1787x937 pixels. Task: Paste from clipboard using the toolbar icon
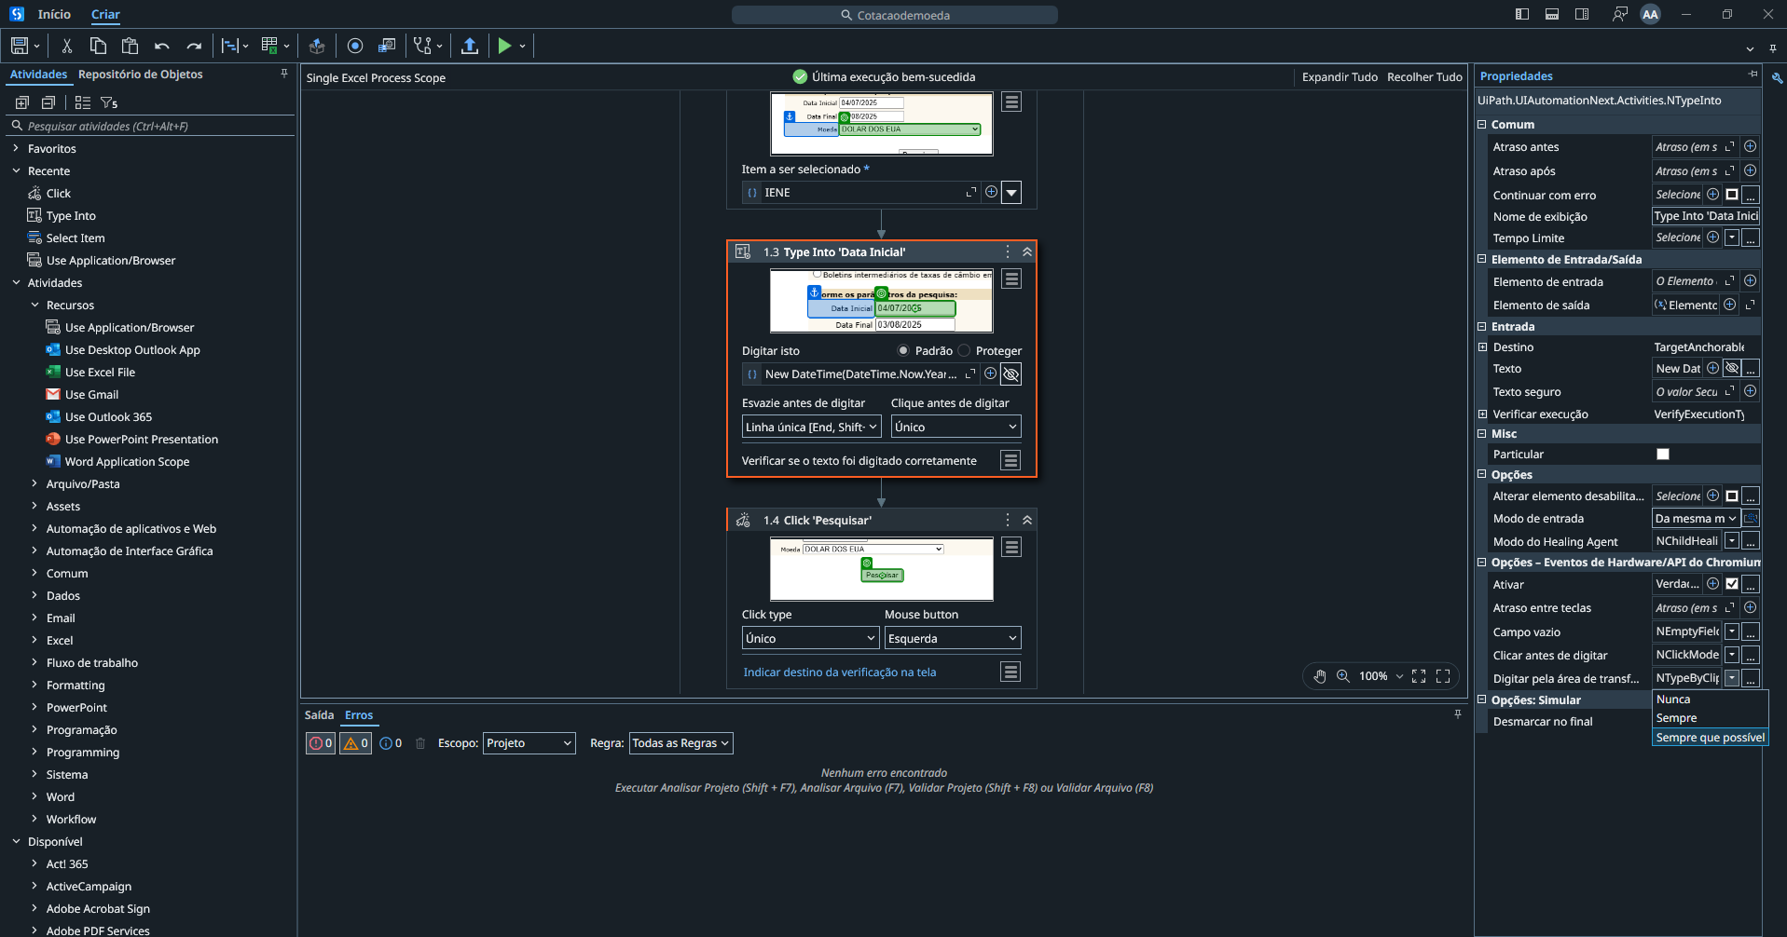click(x=130, y=46)
